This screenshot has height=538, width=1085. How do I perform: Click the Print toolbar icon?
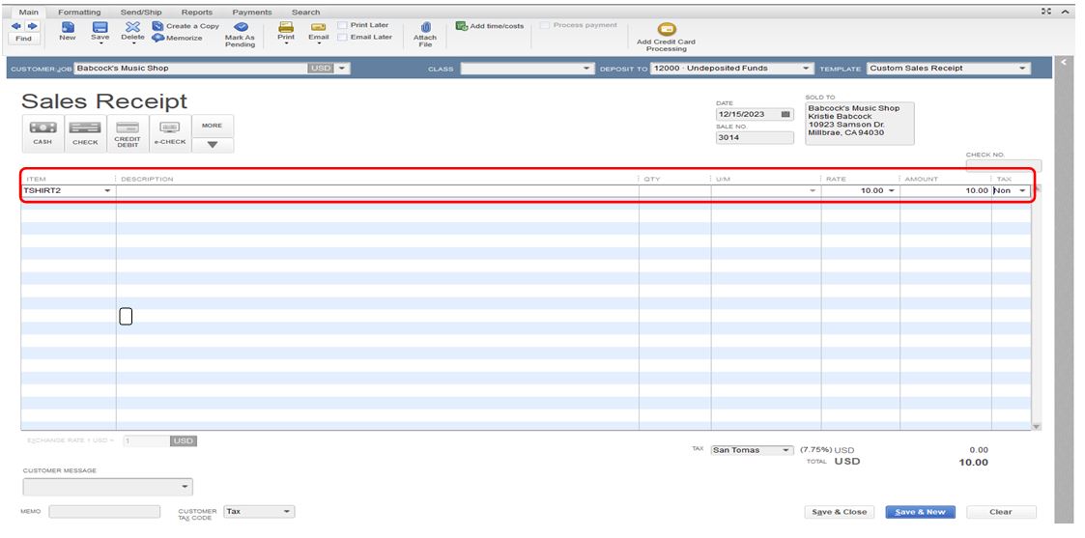(x=286, y=28)
